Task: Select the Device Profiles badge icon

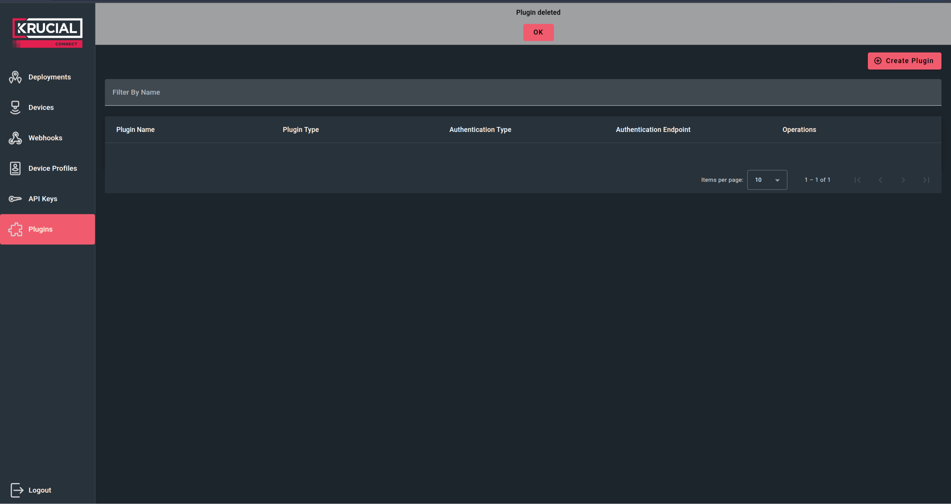Action: [x=15, y=168]
